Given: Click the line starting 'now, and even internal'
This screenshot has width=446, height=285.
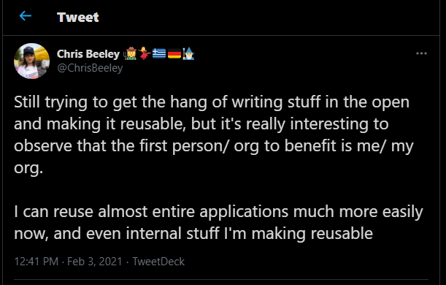Looking at the screenshot, I should [193, 234].
